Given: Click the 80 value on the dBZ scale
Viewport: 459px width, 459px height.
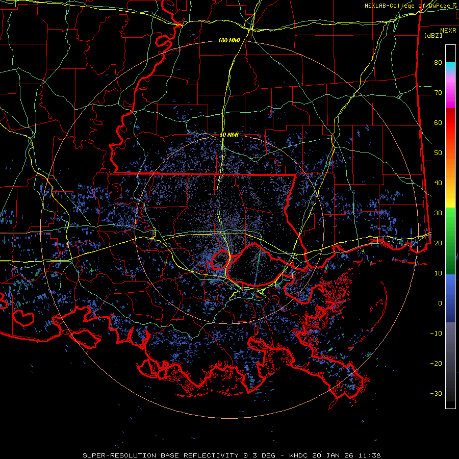Looking at the screenshot, I should point(438,62).
